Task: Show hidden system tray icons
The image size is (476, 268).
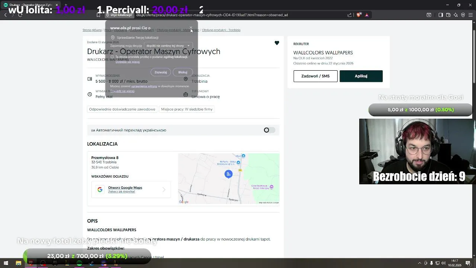Action: click(x=420, y=263)
